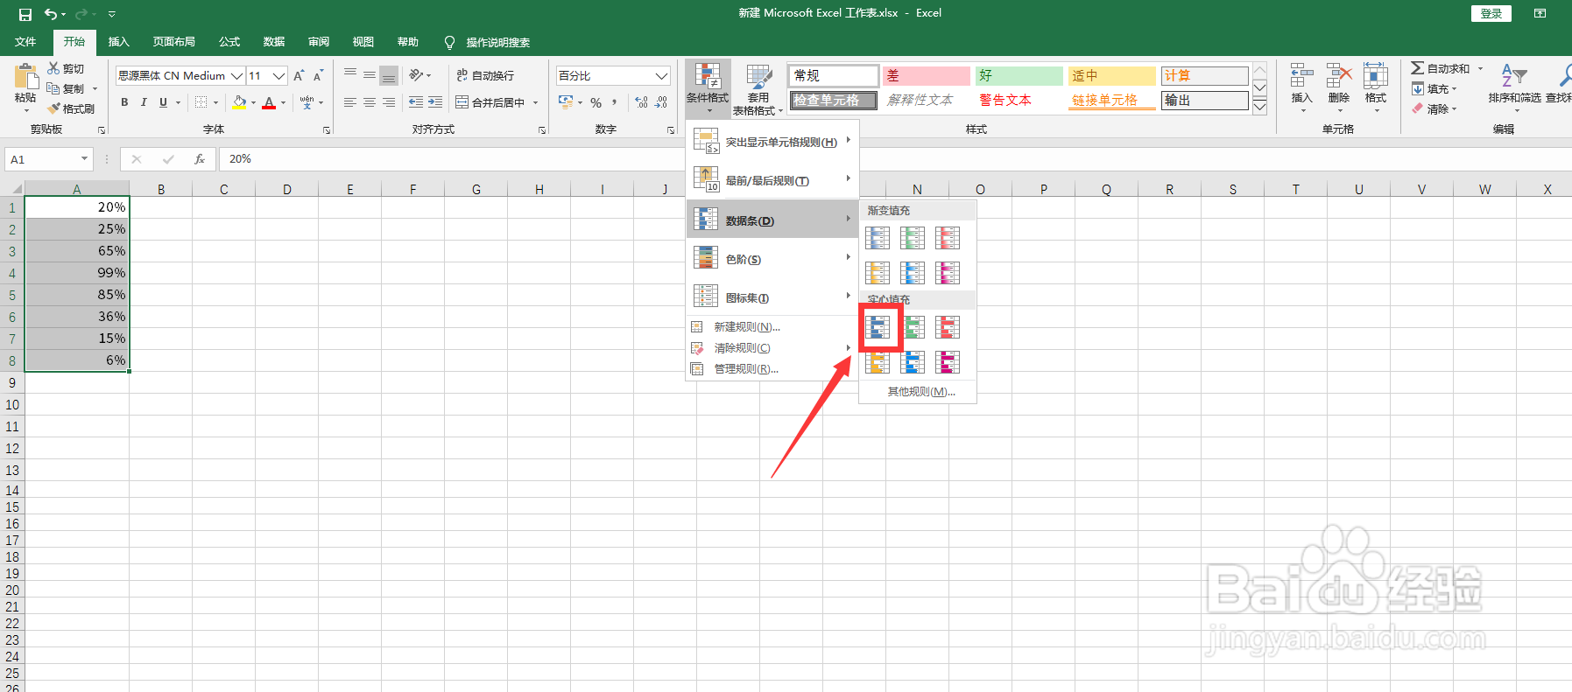Open Copy (复制) dropdown arrow
The width and height of the screenshot is (1572, 692).
pyautogui.click(x=95, y=88)
